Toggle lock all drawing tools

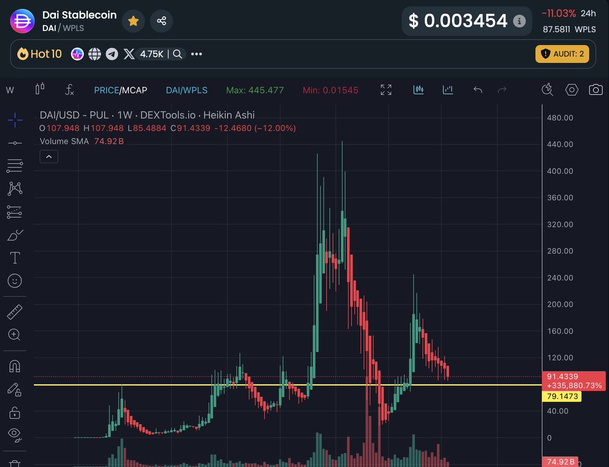point(15,412)
